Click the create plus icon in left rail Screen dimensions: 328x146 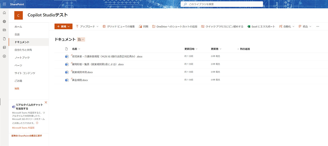click(4, 56)
